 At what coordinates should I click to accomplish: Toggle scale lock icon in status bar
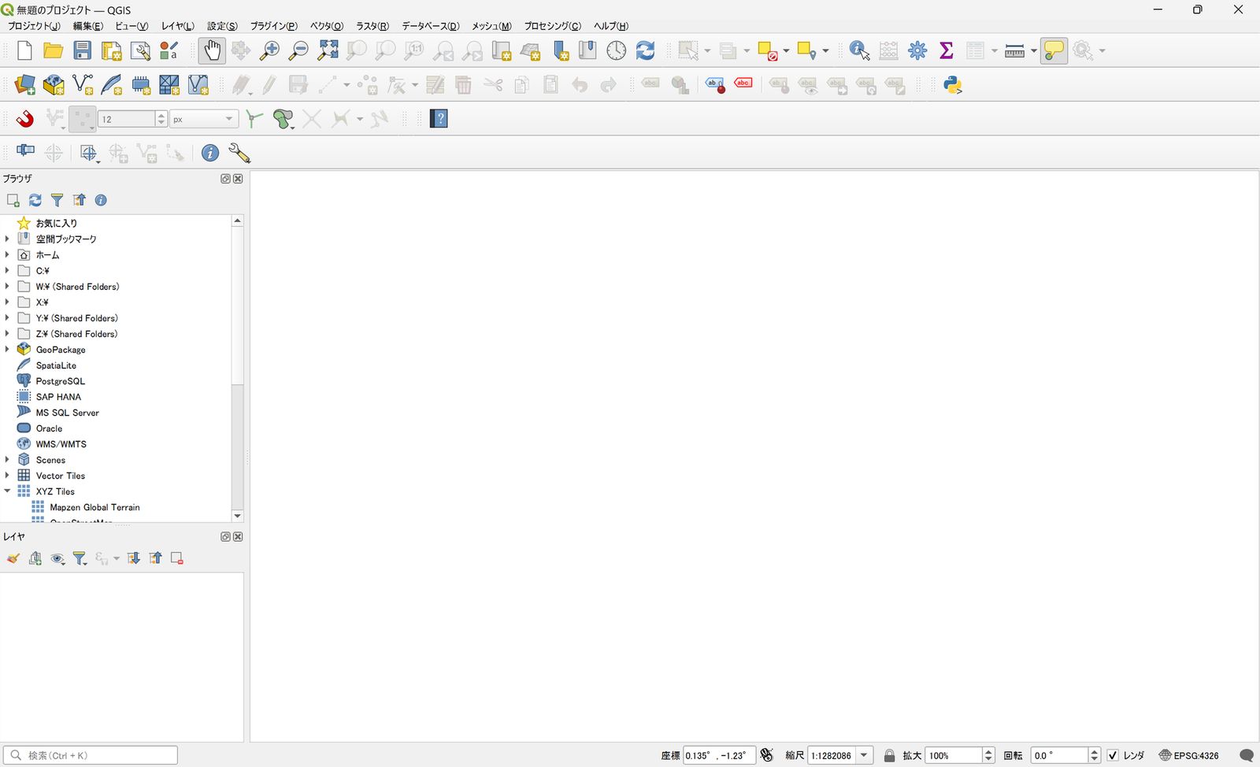[890, 755]
